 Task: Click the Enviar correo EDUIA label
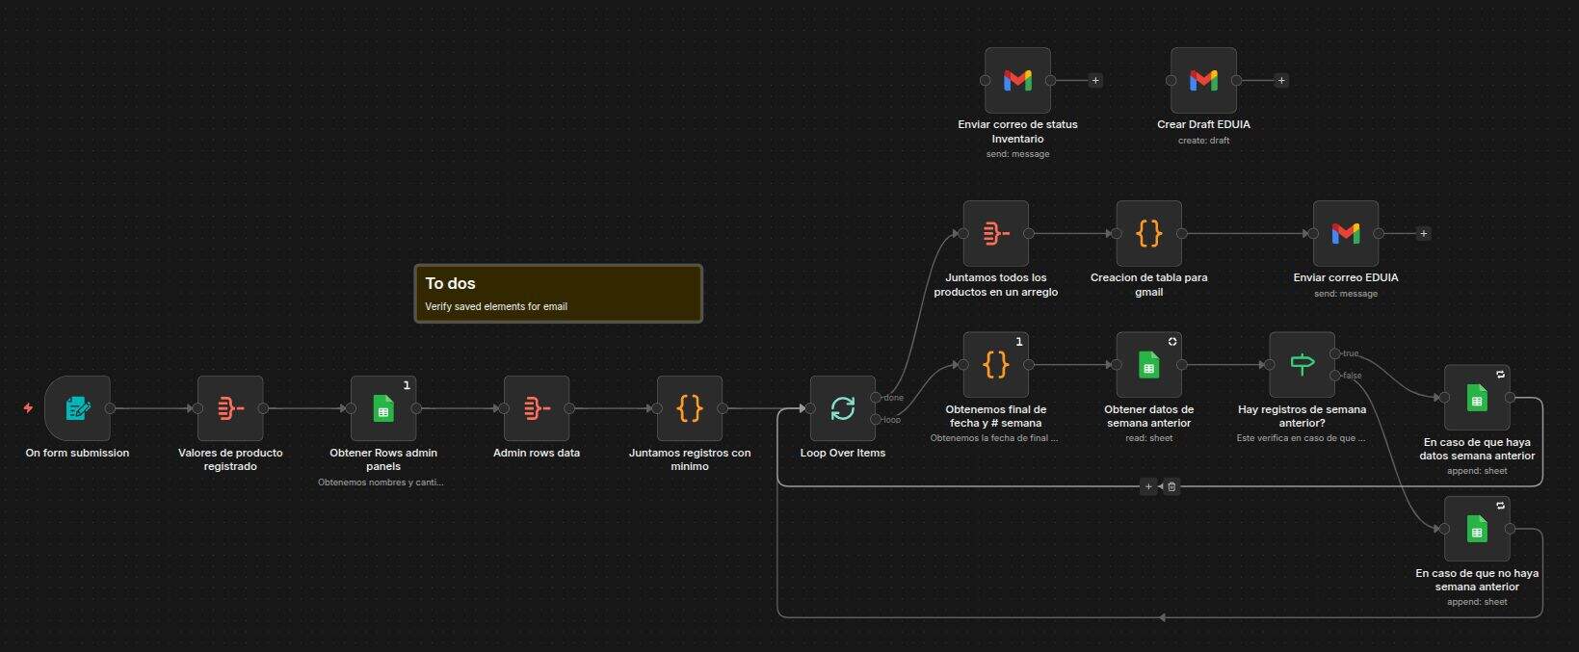(1346, 277)
